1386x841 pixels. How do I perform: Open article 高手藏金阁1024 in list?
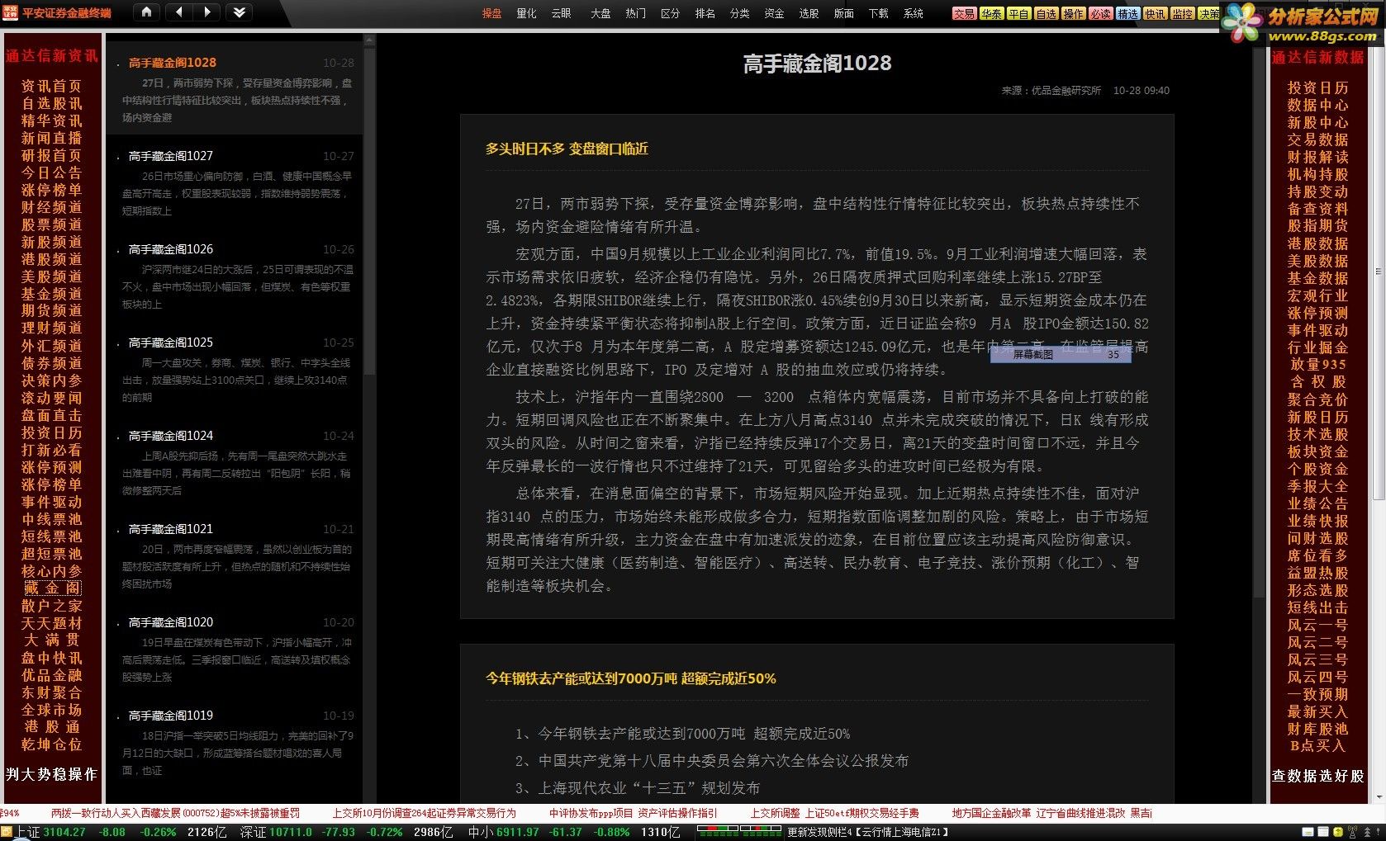point(170,435)
